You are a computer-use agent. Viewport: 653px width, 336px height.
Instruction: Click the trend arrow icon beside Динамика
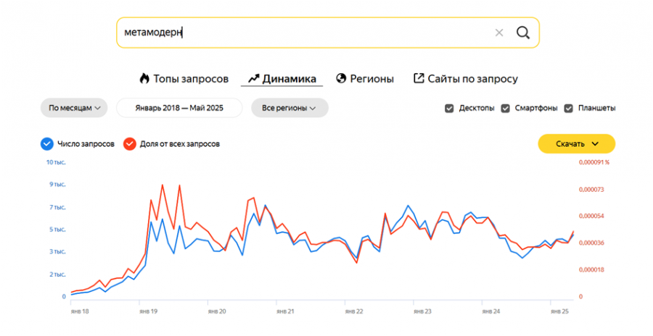[253, 78]
